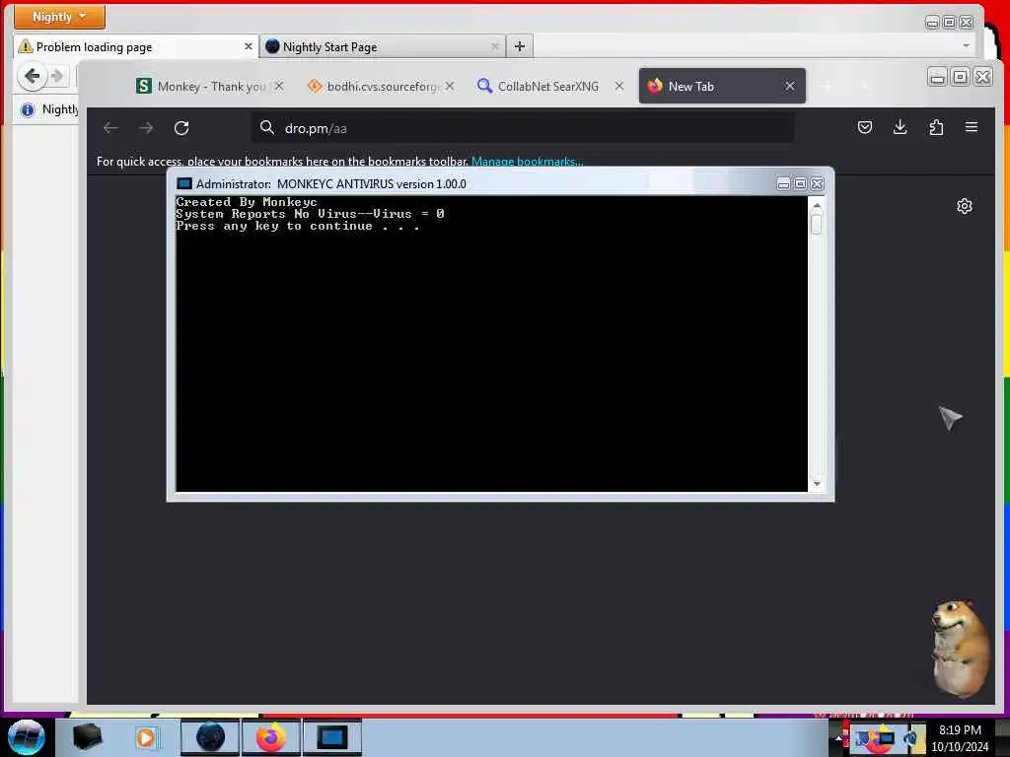Show hidden system tray icons arrow
The image size is (1010, 757).
tap(837, 739)
